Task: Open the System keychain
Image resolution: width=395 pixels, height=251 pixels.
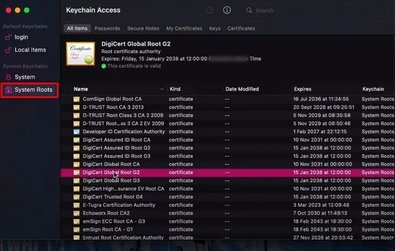Action: [24, 77]
